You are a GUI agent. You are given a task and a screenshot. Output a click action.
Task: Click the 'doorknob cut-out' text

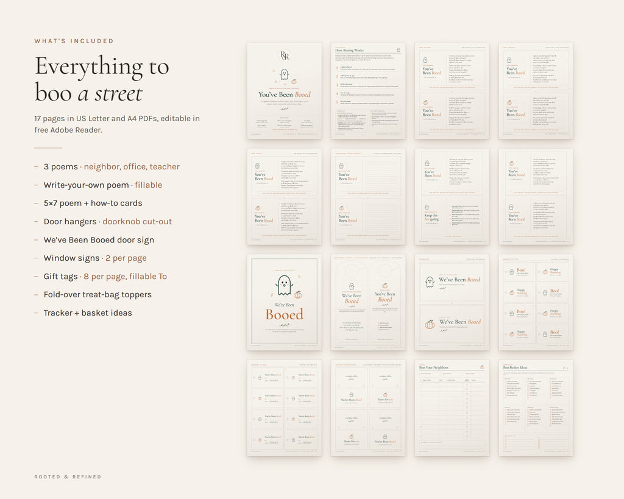click(137, 222)
